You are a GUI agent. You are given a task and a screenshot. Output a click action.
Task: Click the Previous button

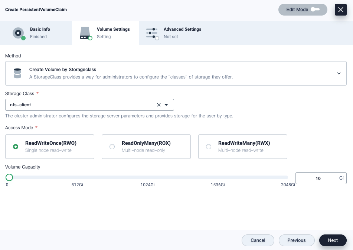click(x=296, y=240)
